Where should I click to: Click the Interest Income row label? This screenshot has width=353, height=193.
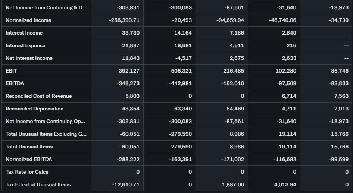coord(24,33)
